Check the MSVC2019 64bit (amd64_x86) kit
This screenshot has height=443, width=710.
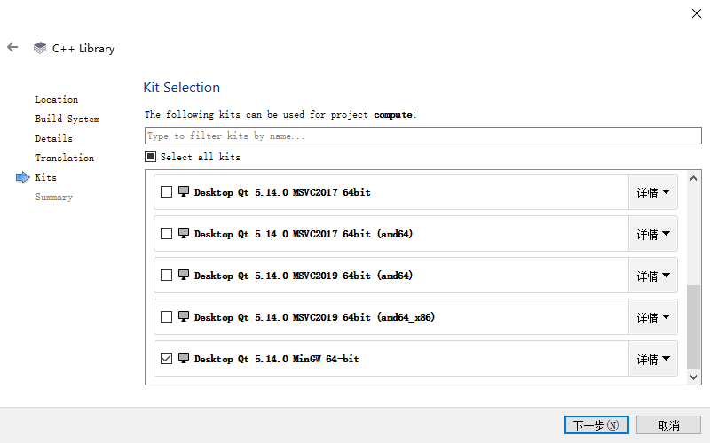[x=166, y=317]
